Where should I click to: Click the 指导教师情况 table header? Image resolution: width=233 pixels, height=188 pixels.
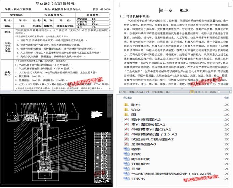pyautogui.click(x=53, y=15)
